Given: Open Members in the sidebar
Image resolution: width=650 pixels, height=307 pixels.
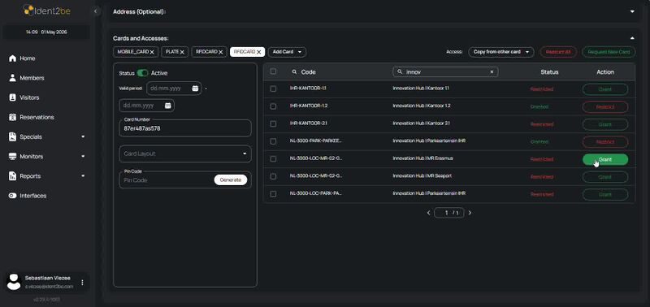Looking at the screenshot, I should click(32, 78).
